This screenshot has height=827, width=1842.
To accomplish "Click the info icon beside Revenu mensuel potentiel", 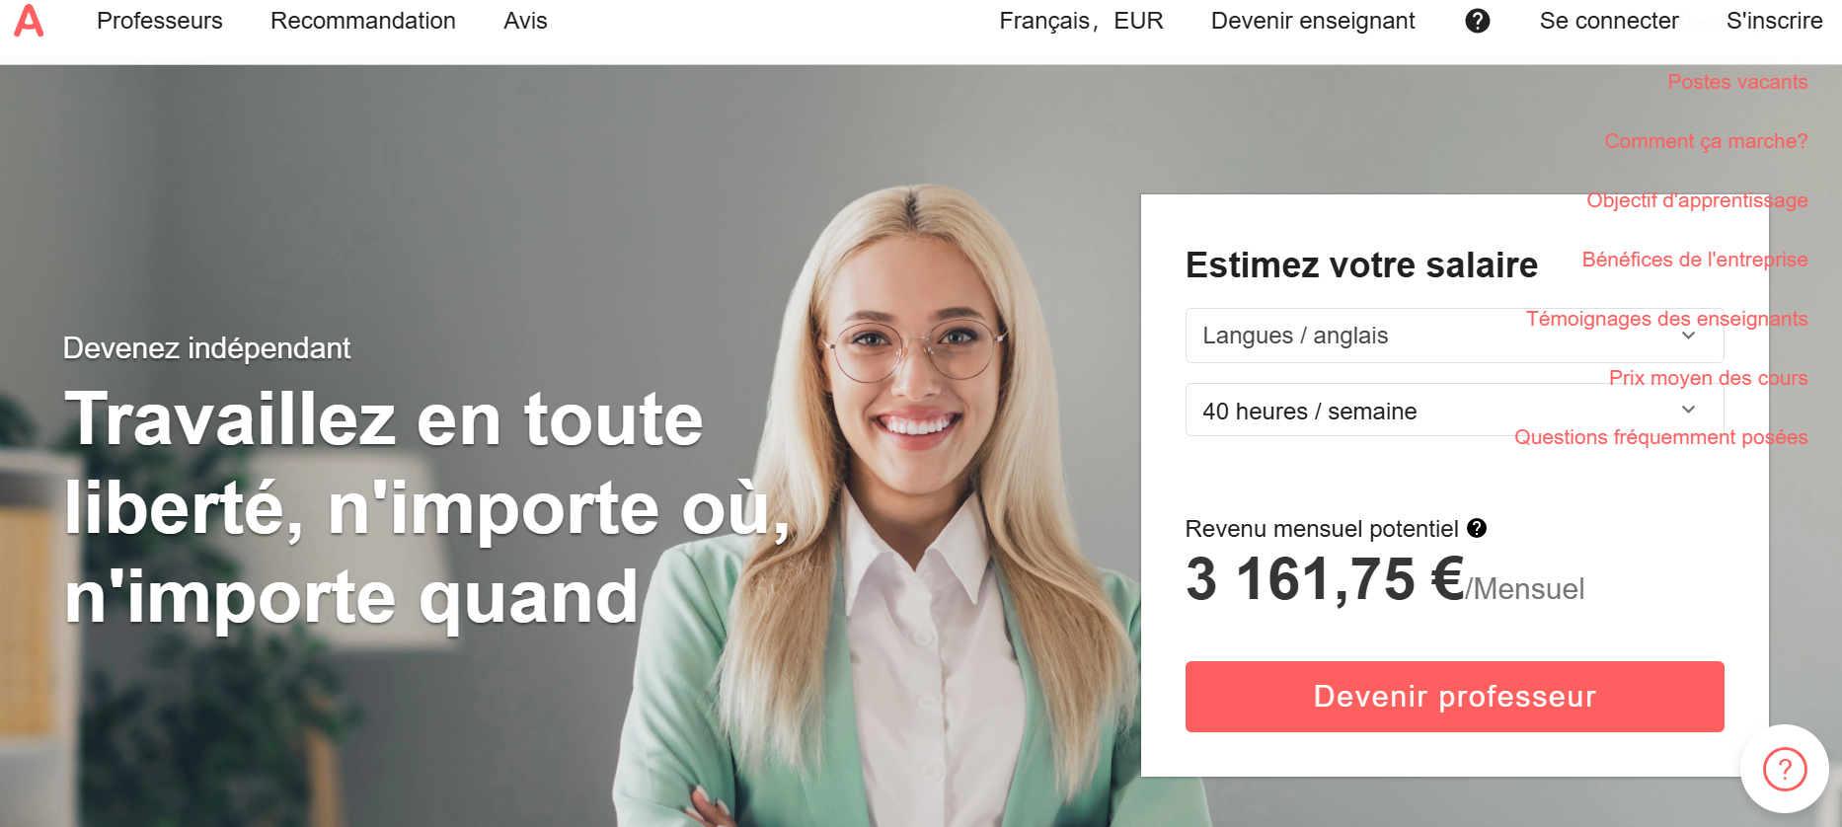I will (1477, 528).
